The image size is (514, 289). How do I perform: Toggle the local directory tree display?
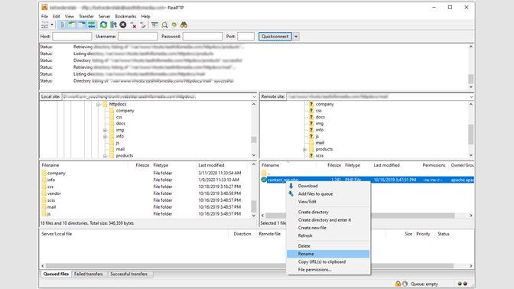click(72, 25)
